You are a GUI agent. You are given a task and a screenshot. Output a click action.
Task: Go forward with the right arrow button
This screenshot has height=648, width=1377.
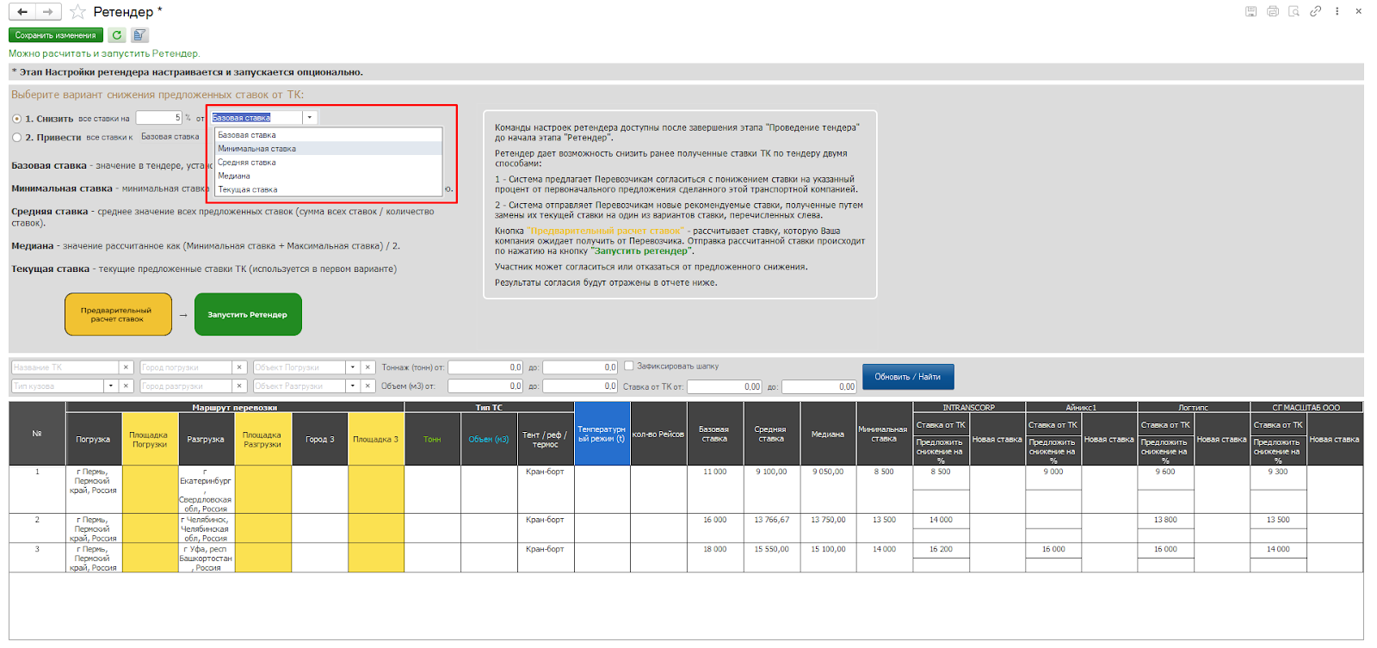click(48, 11)
